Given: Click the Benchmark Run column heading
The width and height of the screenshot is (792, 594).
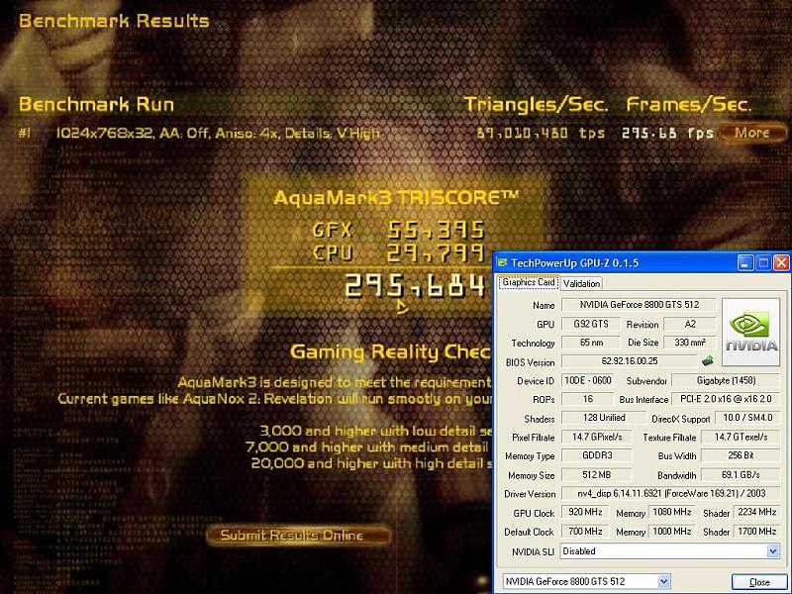Looking at the screenshot, I should click(x=96, y=105).
